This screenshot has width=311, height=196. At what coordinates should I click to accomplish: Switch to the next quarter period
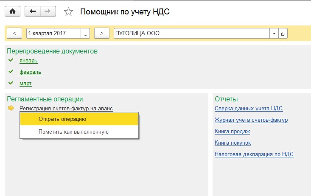pyautogui.click(x=102, y=34)
